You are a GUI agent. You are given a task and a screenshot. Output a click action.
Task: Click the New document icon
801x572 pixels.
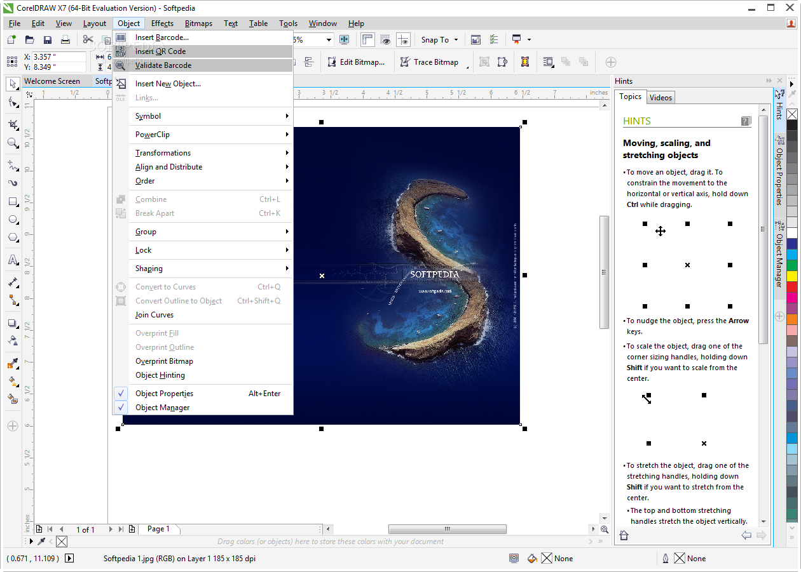(11, 40)
